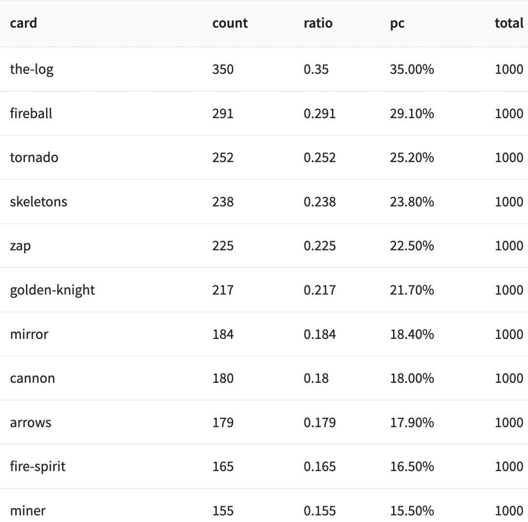Click the fireball card cell
The width and height of the screenshot is (528, 522).
tap(31, 113)
